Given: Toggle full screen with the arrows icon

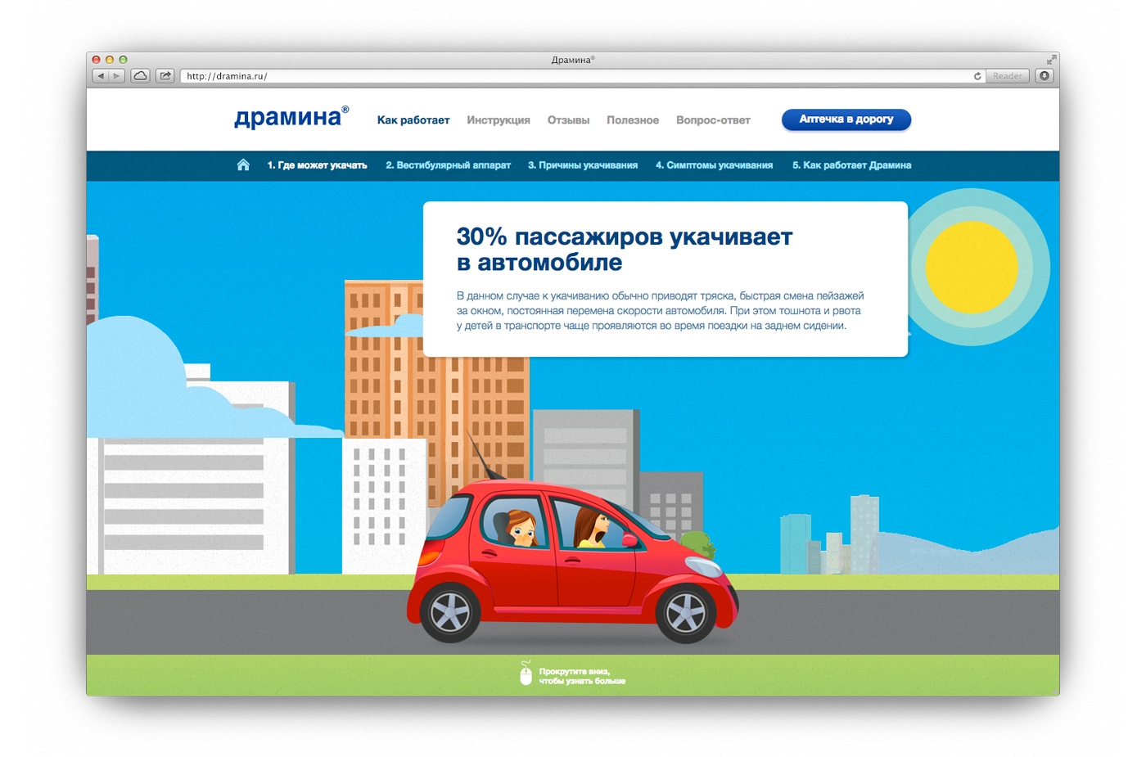Looking at the screenshot, I should [1051, 60].
